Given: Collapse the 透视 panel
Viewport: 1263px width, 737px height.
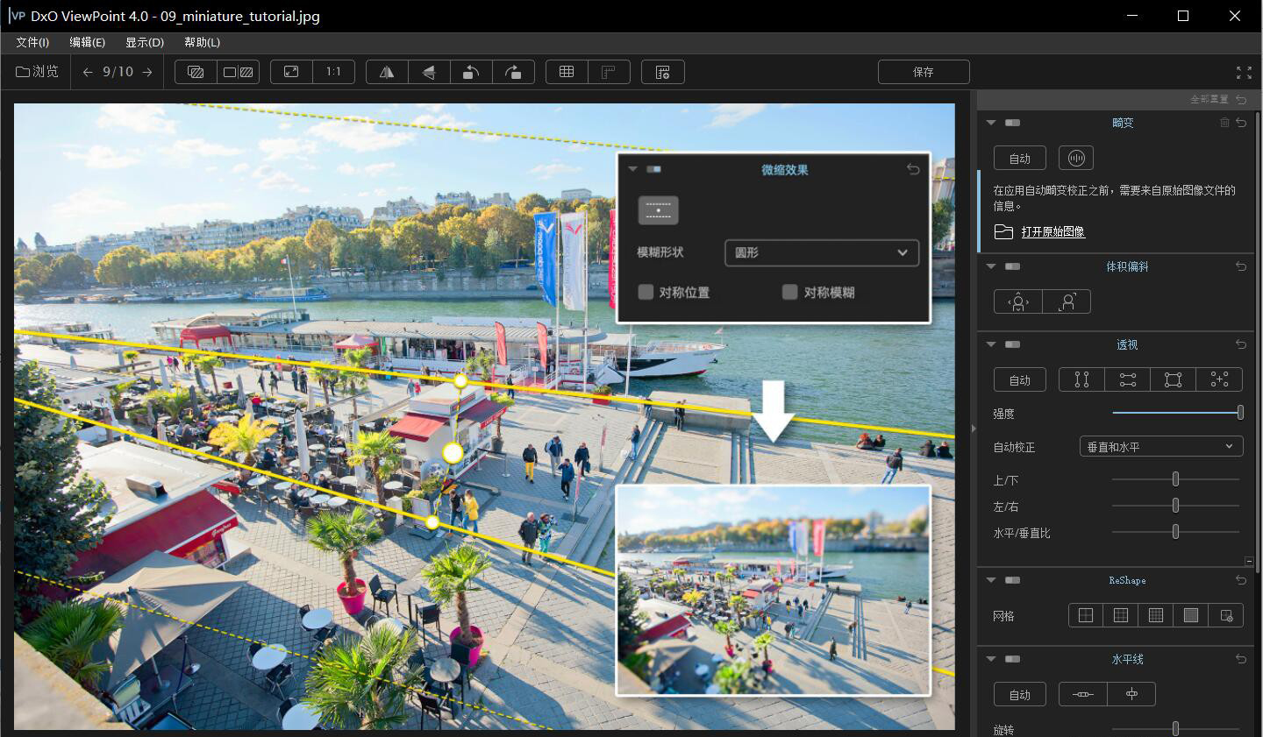Looking at the screenshot, I should click(x=991, y=344).
